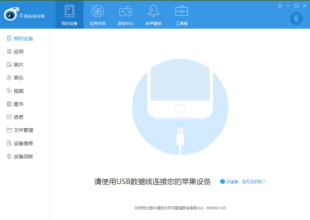Click the download manager arrow button
Screen dimensions: 310x220
(296, 19)
